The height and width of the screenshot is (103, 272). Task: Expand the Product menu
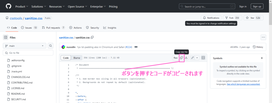tap(22, 7)
